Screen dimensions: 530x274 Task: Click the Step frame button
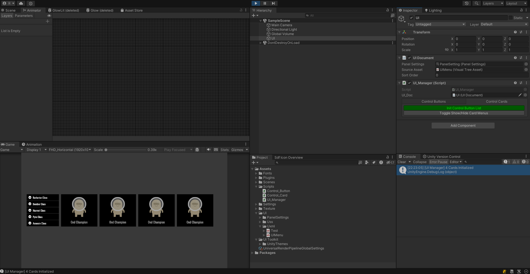click(x=273, y=3)
